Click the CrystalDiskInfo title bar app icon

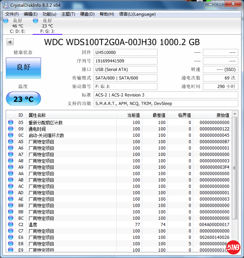click(x=5, y=5)
